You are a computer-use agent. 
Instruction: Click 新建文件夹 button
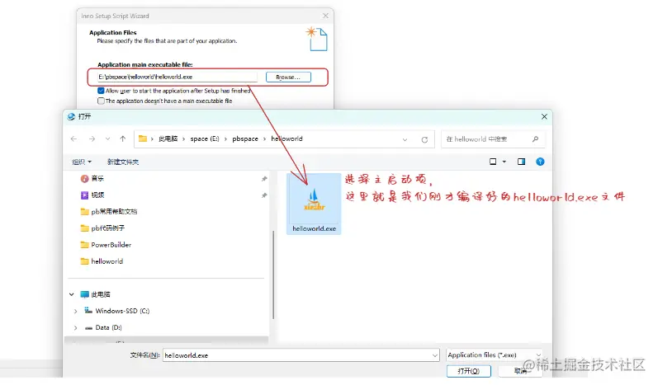(x=123, y=162)
